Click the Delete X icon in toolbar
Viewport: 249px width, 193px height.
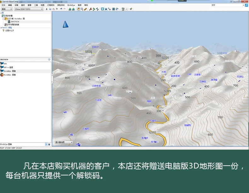pos(57,9)
